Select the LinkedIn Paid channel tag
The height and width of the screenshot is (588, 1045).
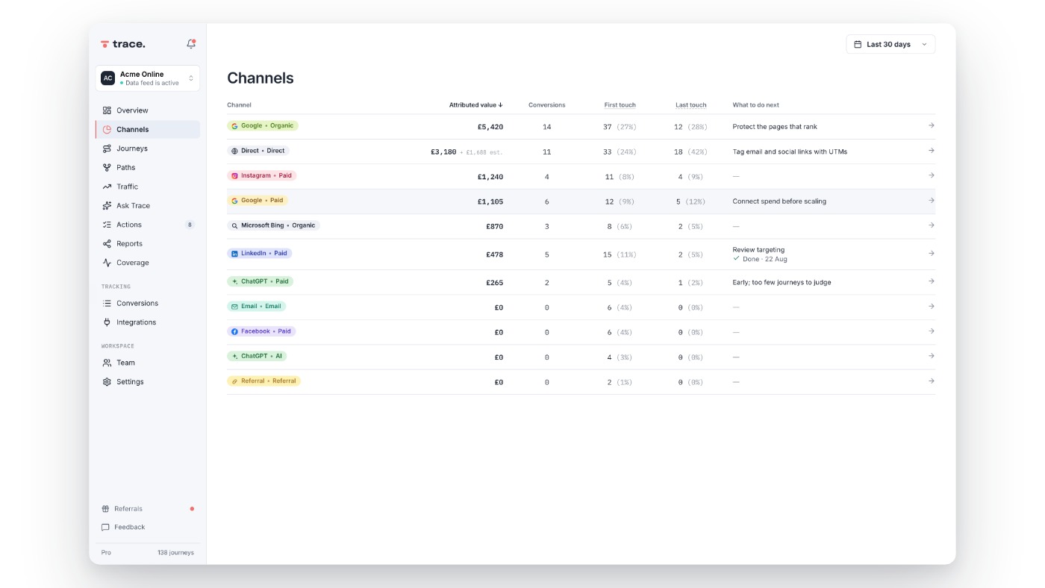click(x=259, y=253)
